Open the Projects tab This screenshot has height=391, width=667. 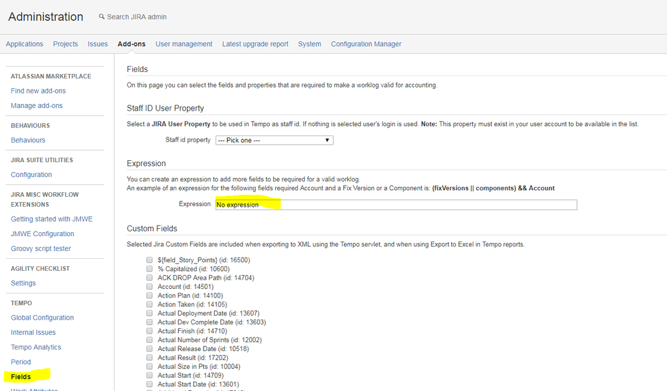click(65, 44)
